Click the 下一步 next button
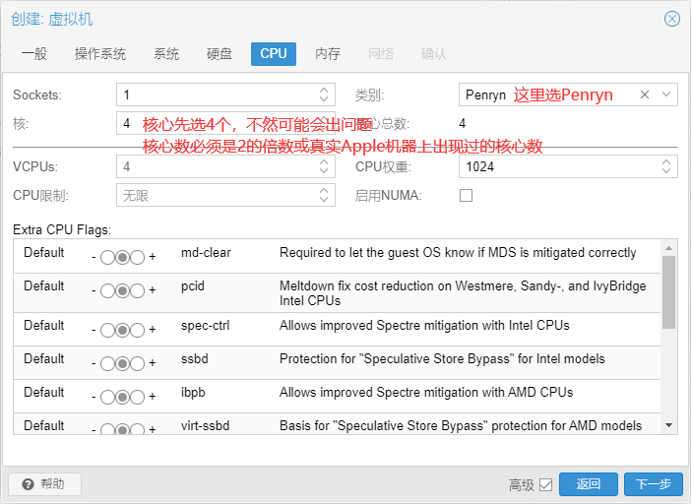691x504 pixels. click(653, 484)
